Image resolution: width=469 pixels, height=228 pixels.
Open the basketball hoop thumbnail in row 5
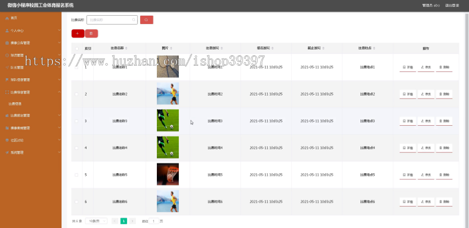click(168, 174)
